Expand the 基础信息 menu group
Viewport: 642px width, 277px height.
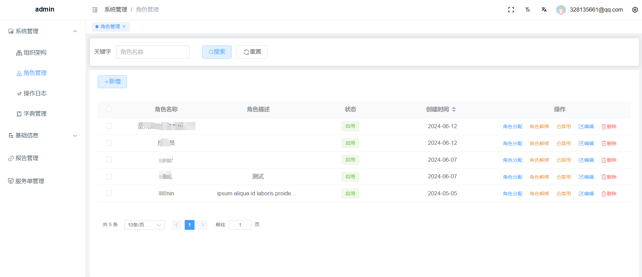pos(75,136)
